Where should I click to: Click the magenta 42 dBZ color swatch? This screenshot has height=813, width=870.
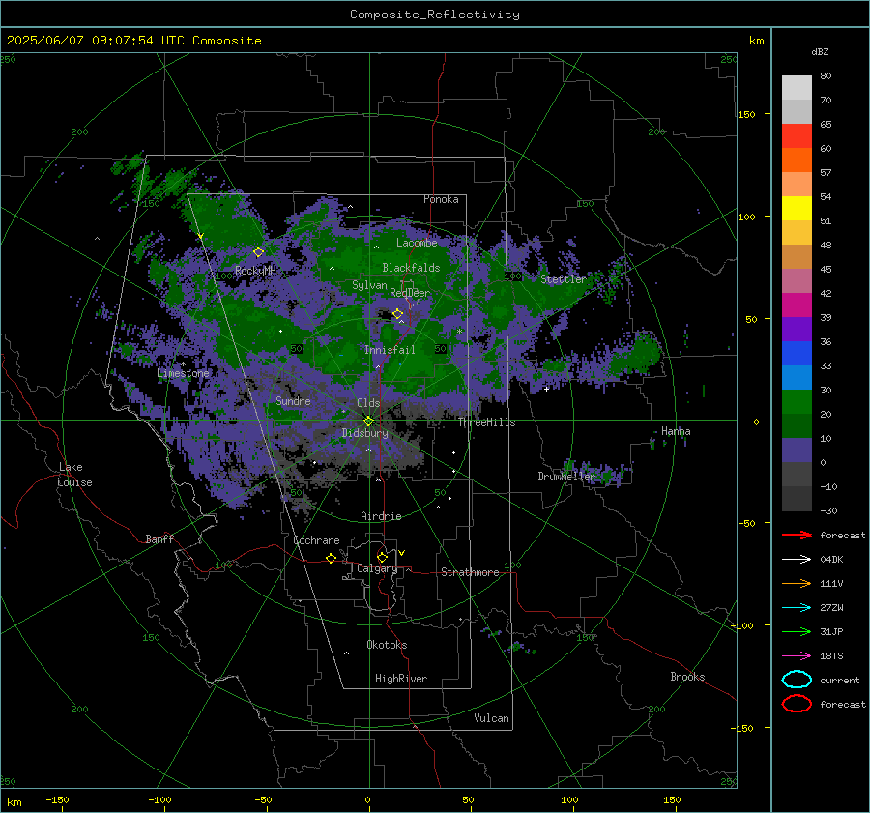point(797,305)
